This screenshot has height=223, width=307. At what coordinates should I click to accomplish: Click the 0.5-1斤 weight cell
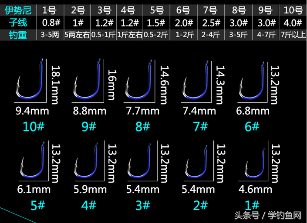[103, 35]
